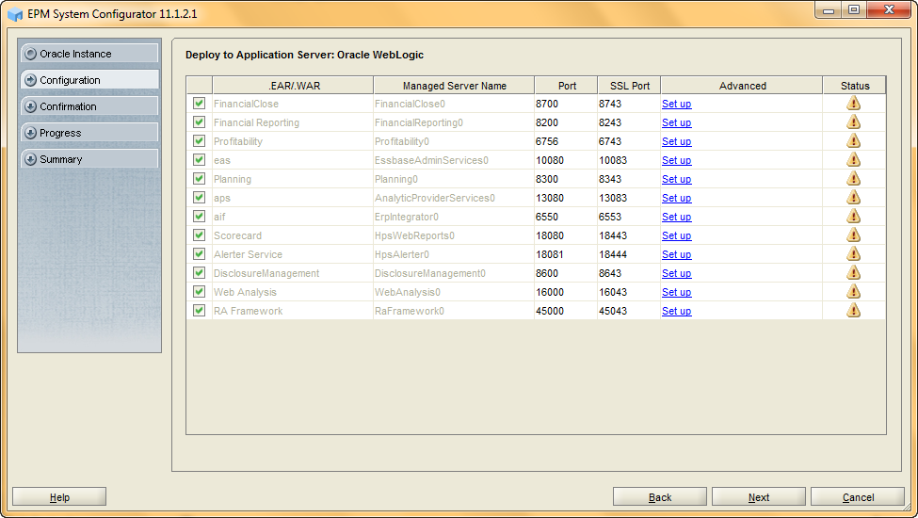Click the SSL Port column header
This screenshot has height=518, width=918.
tap(629, 86)
